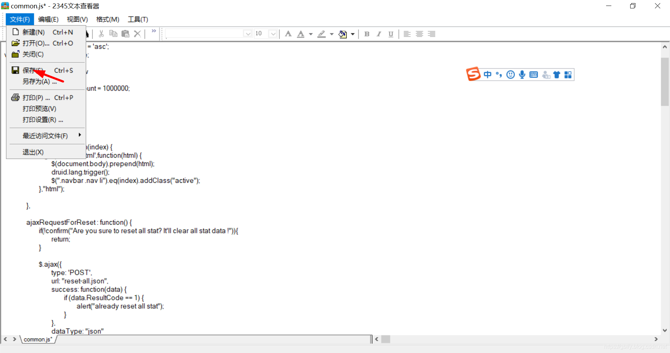The height and width of the screenshot is (353, 670).
Task: Click the 文件(F) menu header
Action: 20,19
